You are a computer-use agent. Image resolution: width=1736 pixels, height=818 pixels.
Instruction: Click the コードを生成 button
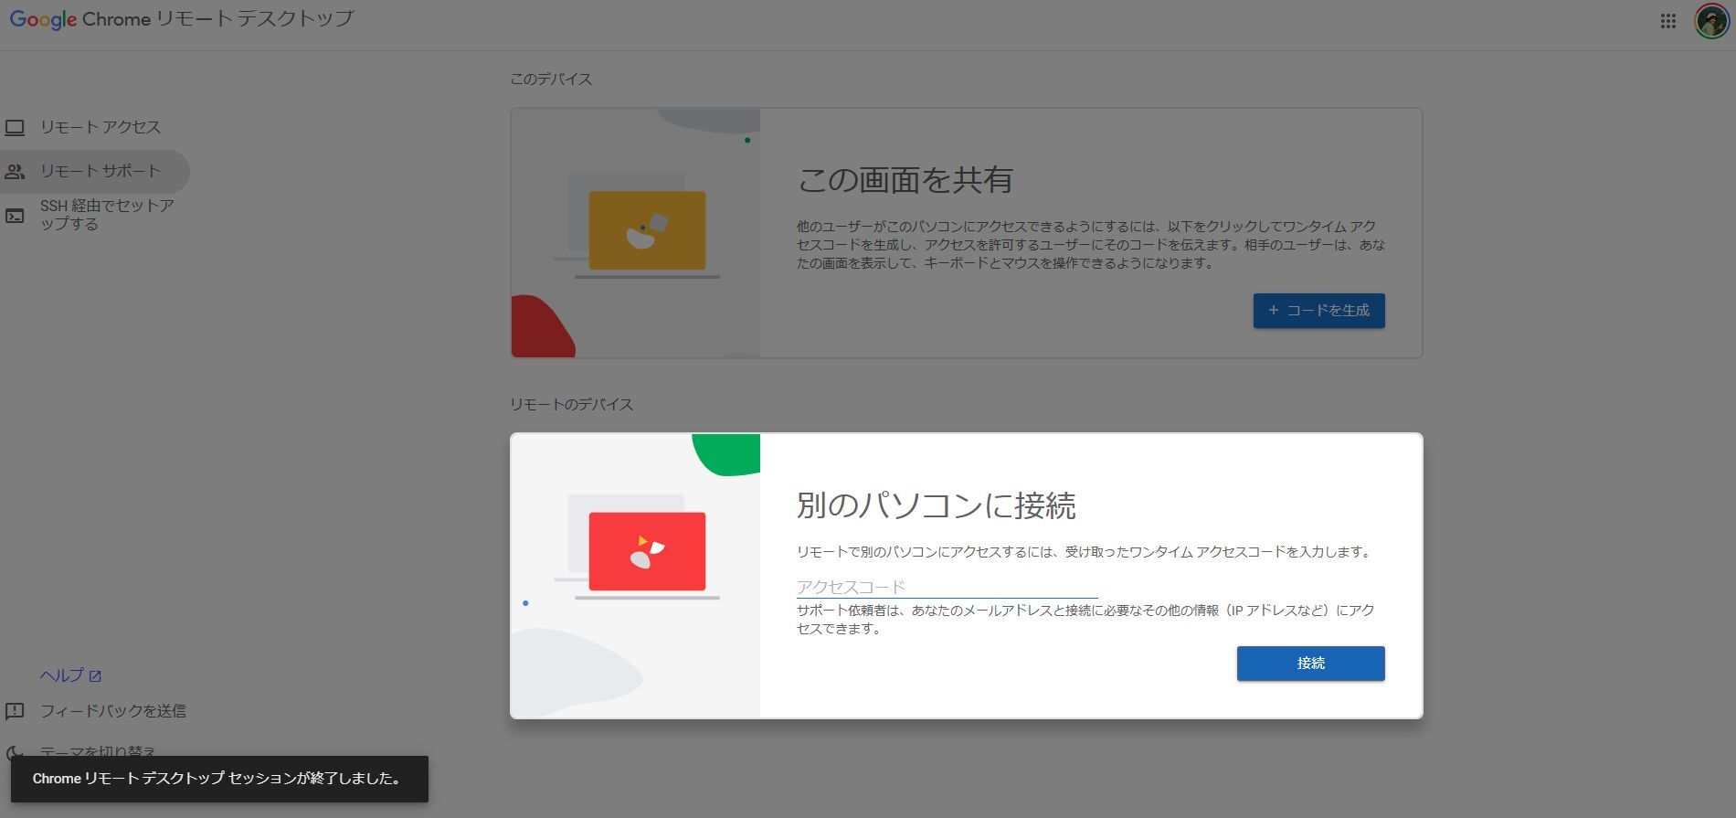point(1318,311)
